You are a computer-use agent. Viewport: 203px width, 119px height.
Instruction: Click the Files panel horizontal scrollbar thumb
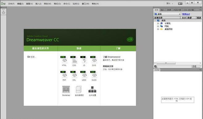[166, 63]
